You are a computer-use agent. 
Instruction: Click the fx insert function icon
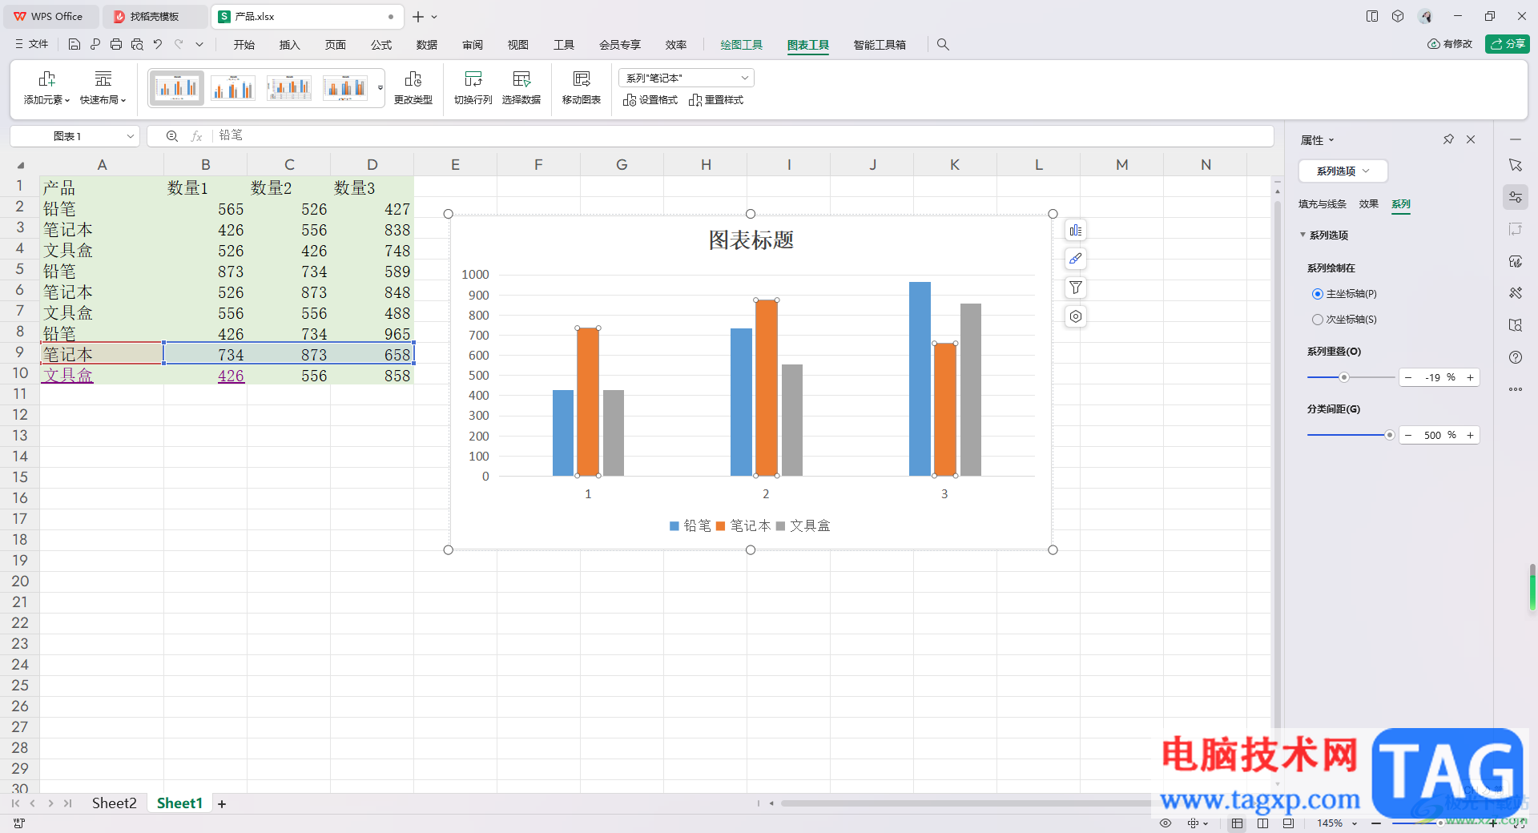[x=196, y=136]
